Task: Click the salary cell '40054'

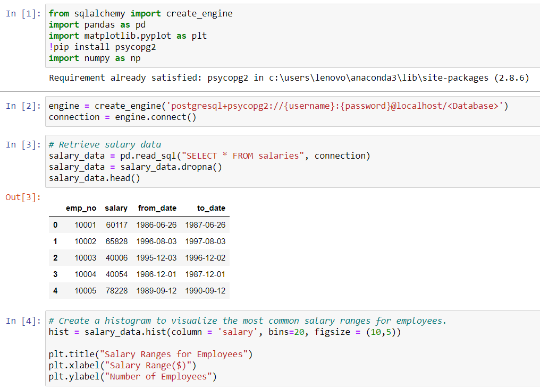Action: (x=117, y=274)
